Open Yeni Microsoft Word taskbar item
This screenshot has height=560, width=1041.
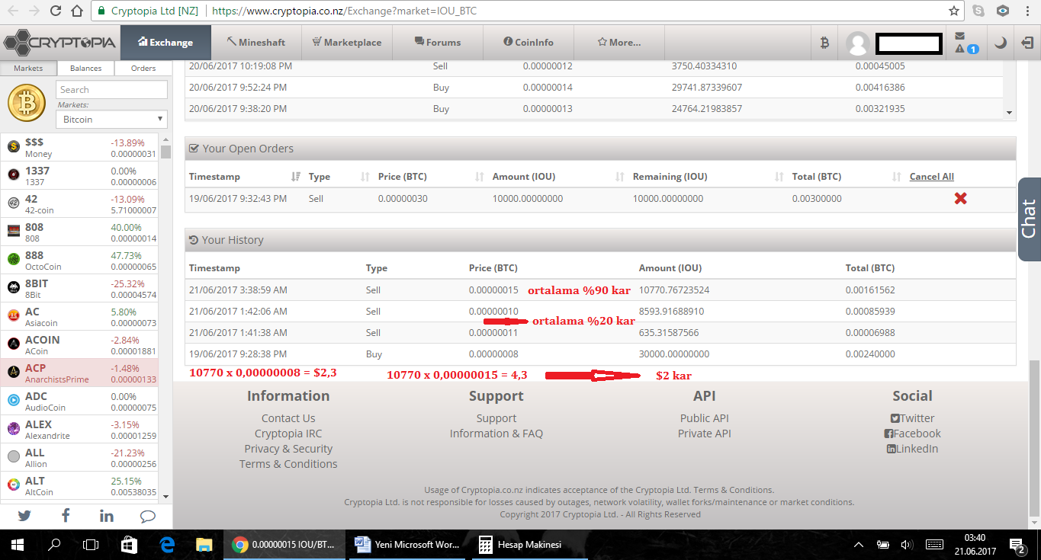coord(407,545)
